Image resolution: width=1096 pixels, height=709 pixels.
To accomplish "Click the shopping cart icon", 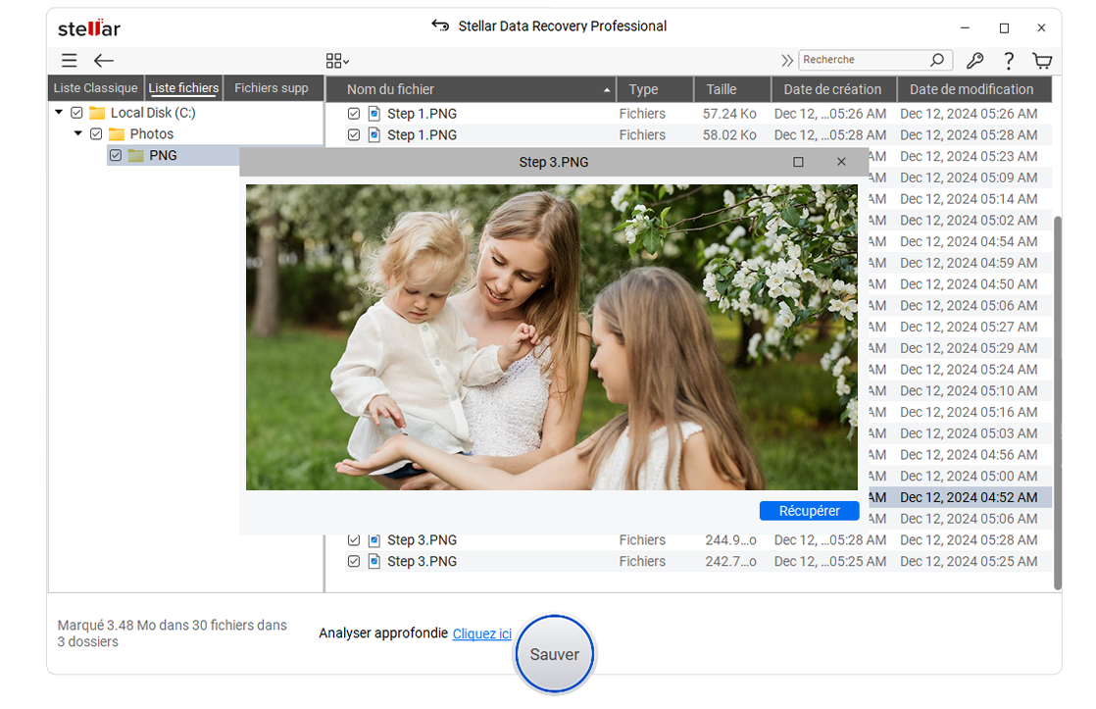I will pos(1042,61).
